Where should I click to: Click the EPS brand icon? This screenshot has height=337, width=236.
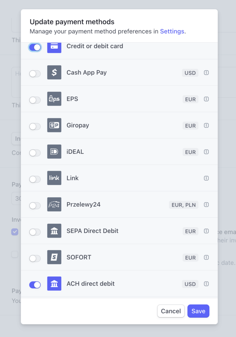click(54, 99)
